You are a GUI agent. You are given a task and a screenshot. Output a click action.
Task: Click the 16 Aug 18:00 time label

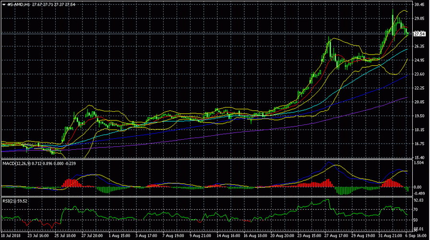point(255,236)
